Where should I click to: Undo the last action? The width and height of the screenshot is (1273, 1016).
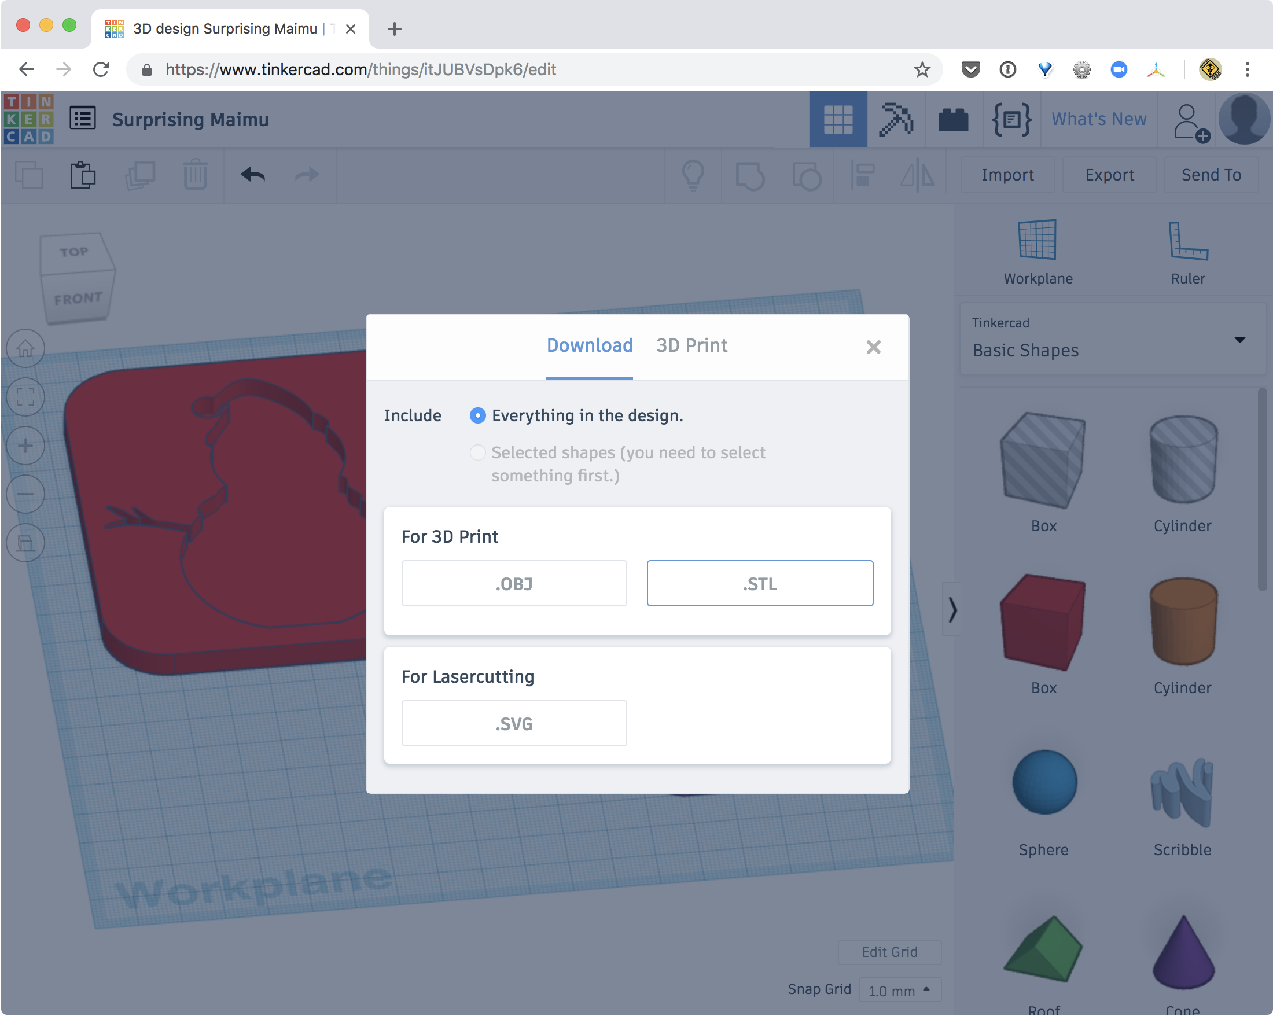252,175
